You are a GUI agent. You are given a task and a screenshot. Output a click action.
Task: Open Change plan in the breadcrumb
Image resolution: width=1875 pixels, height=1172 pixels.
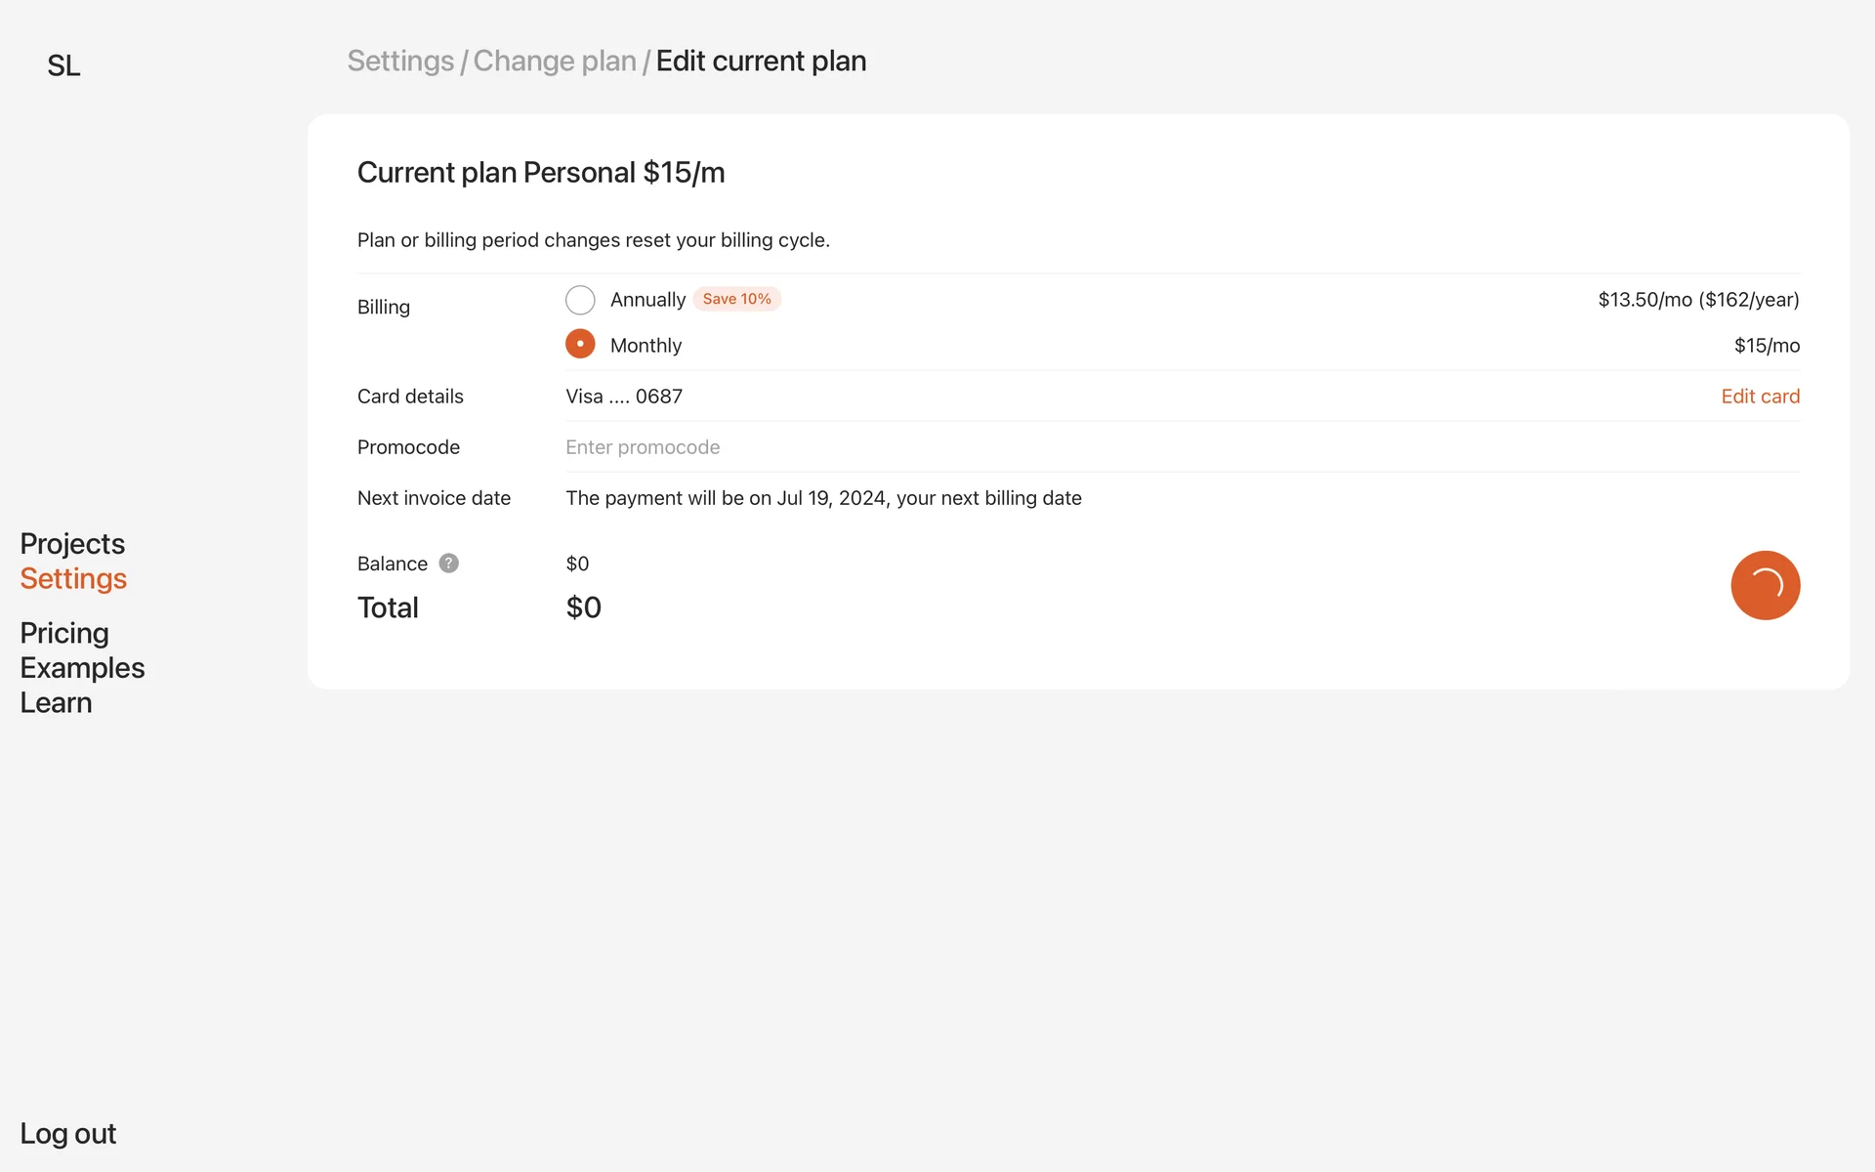click(x=554, y=61)
